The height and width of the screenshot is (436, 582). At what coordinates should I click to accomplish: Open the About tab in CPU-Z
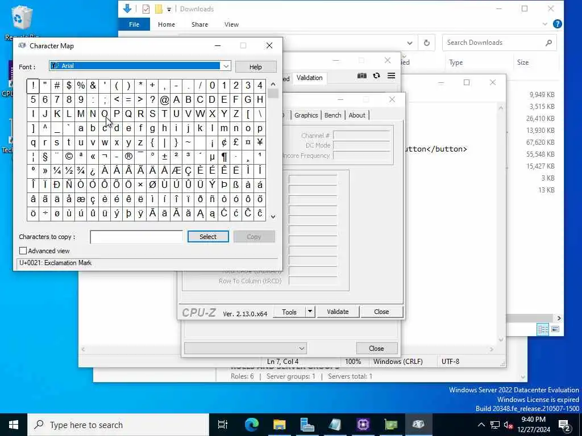(357, 115)
